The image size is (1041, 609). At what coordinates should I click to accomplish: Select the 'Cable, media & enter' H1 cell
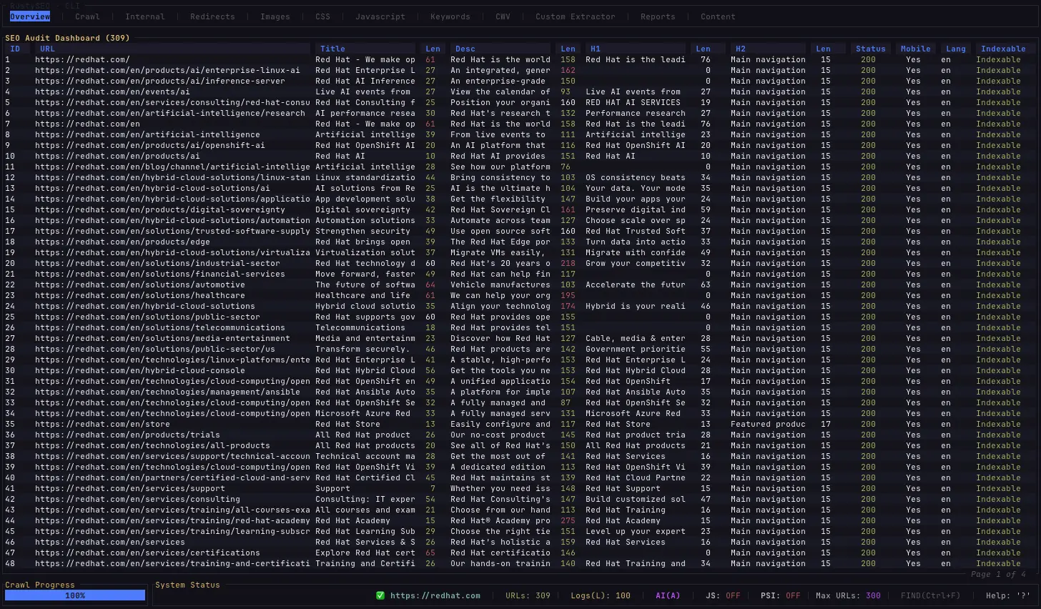point(636,338)
